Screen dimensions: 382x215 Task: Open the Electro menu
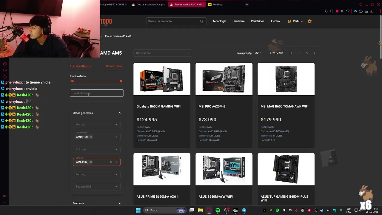coord(275,21)
